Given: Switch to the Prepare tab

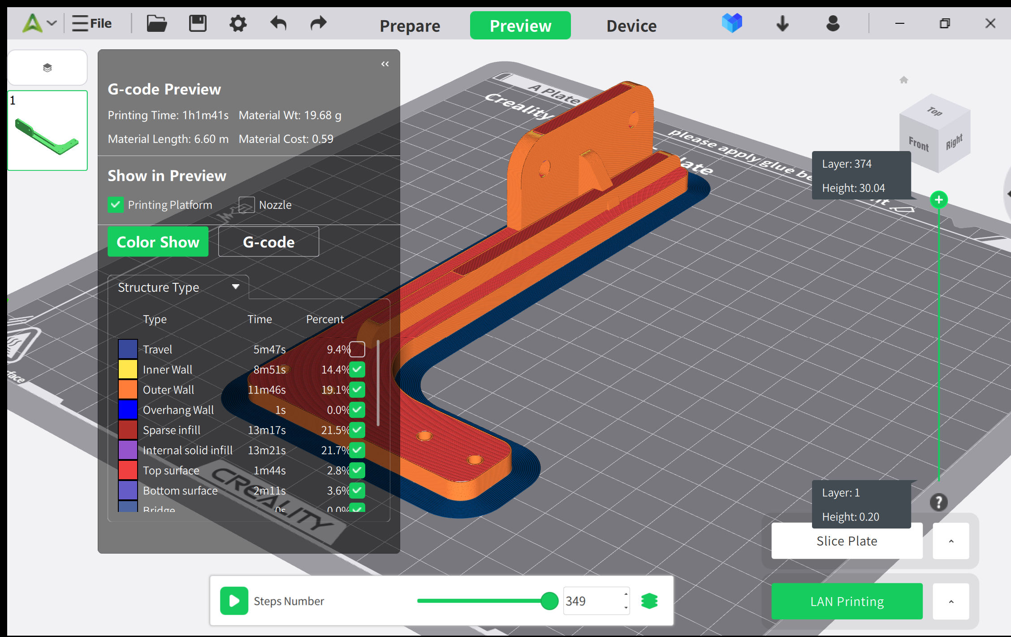Looking at the screenshot, I should (x=410, y=26).
